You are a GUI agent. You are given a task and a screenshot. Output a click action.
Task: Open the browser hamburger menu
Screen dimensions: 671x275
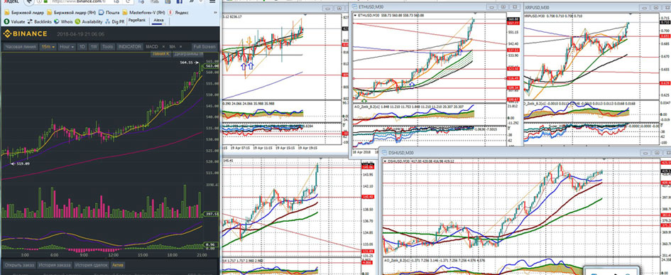click(212, 1)
